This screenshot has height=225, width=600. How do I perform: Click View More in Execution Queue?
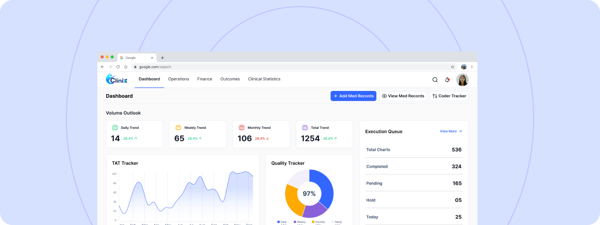tap(451, 131)
